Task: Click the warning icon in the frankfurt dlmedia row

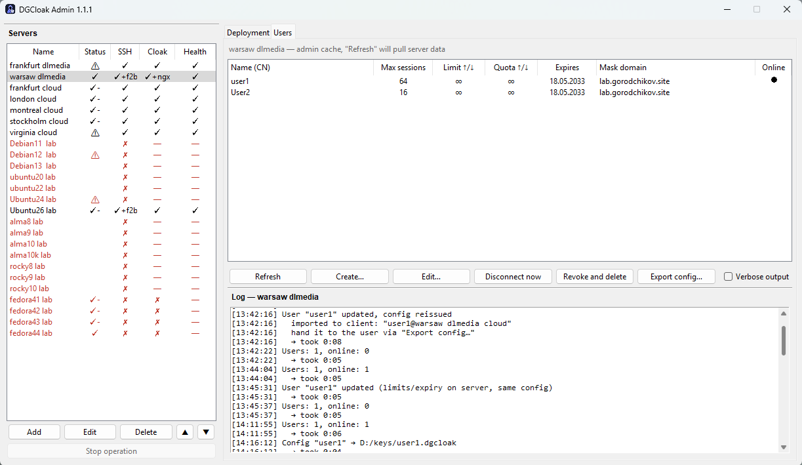Action: [x=95, y=66]
